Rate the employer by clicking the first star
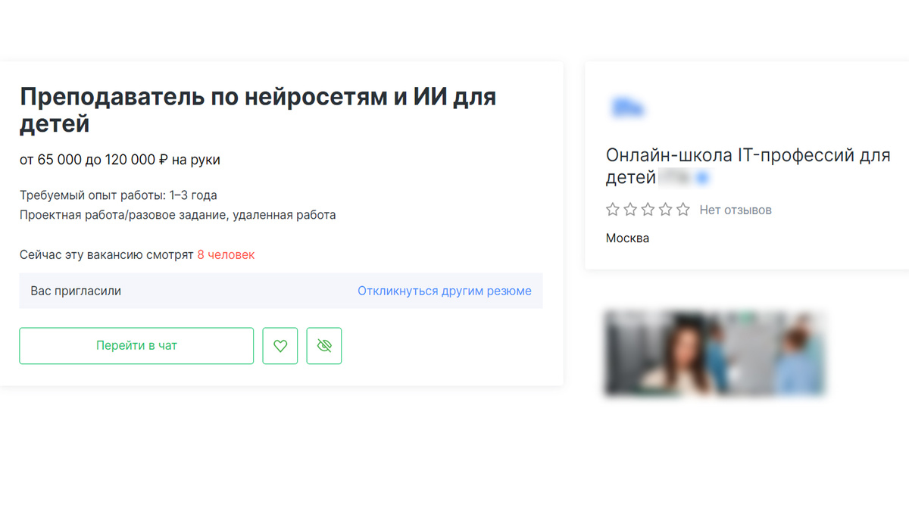Viewport: 909px width, 511px height. pyautogui.click(x=612, y=209)
